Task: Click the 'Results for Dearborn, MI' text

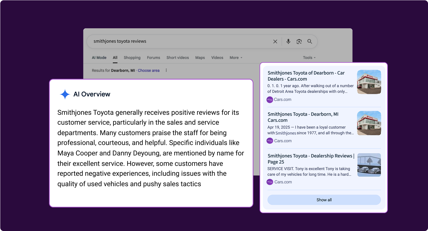Action: [x=113, y=71]
